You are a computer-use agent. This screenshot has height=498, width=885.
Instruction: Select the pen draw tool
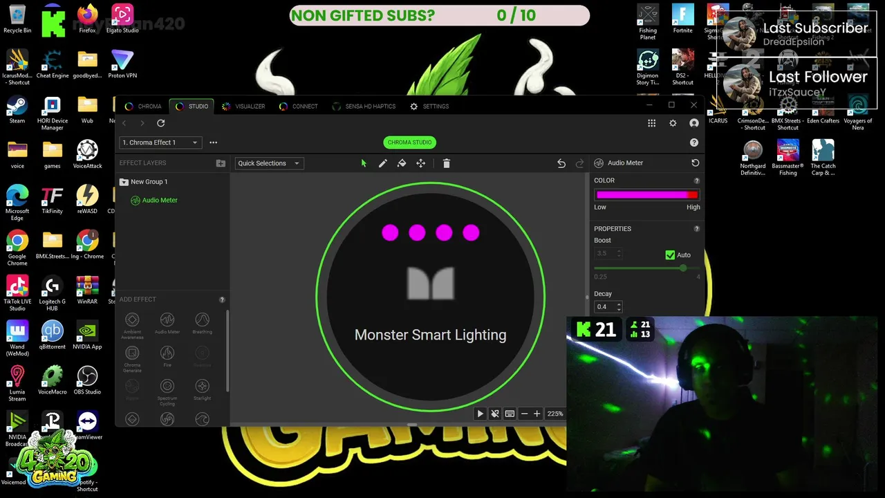pyautogui.click(x=382, y=163)
